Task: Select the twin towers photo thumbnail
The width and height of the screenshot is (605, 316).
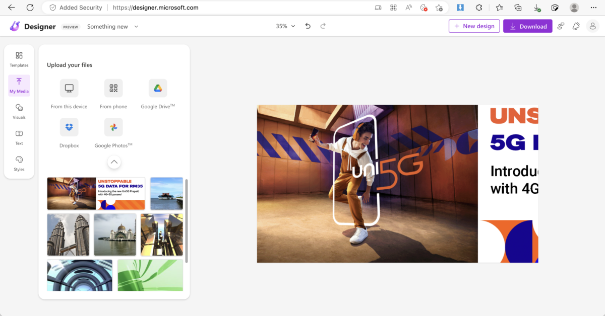Action: [68, 234]
